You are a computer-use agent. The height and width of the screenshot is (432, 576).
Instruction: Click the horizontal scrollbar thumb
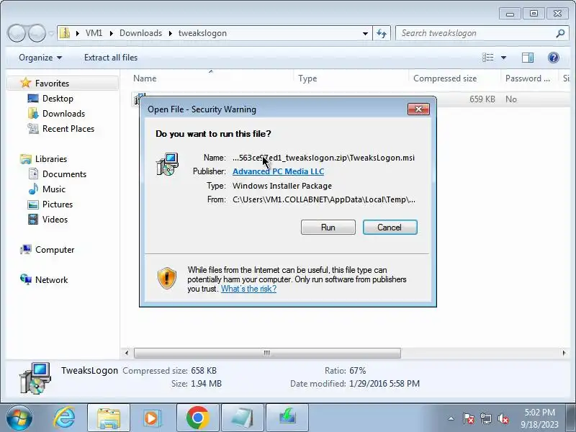267,353
